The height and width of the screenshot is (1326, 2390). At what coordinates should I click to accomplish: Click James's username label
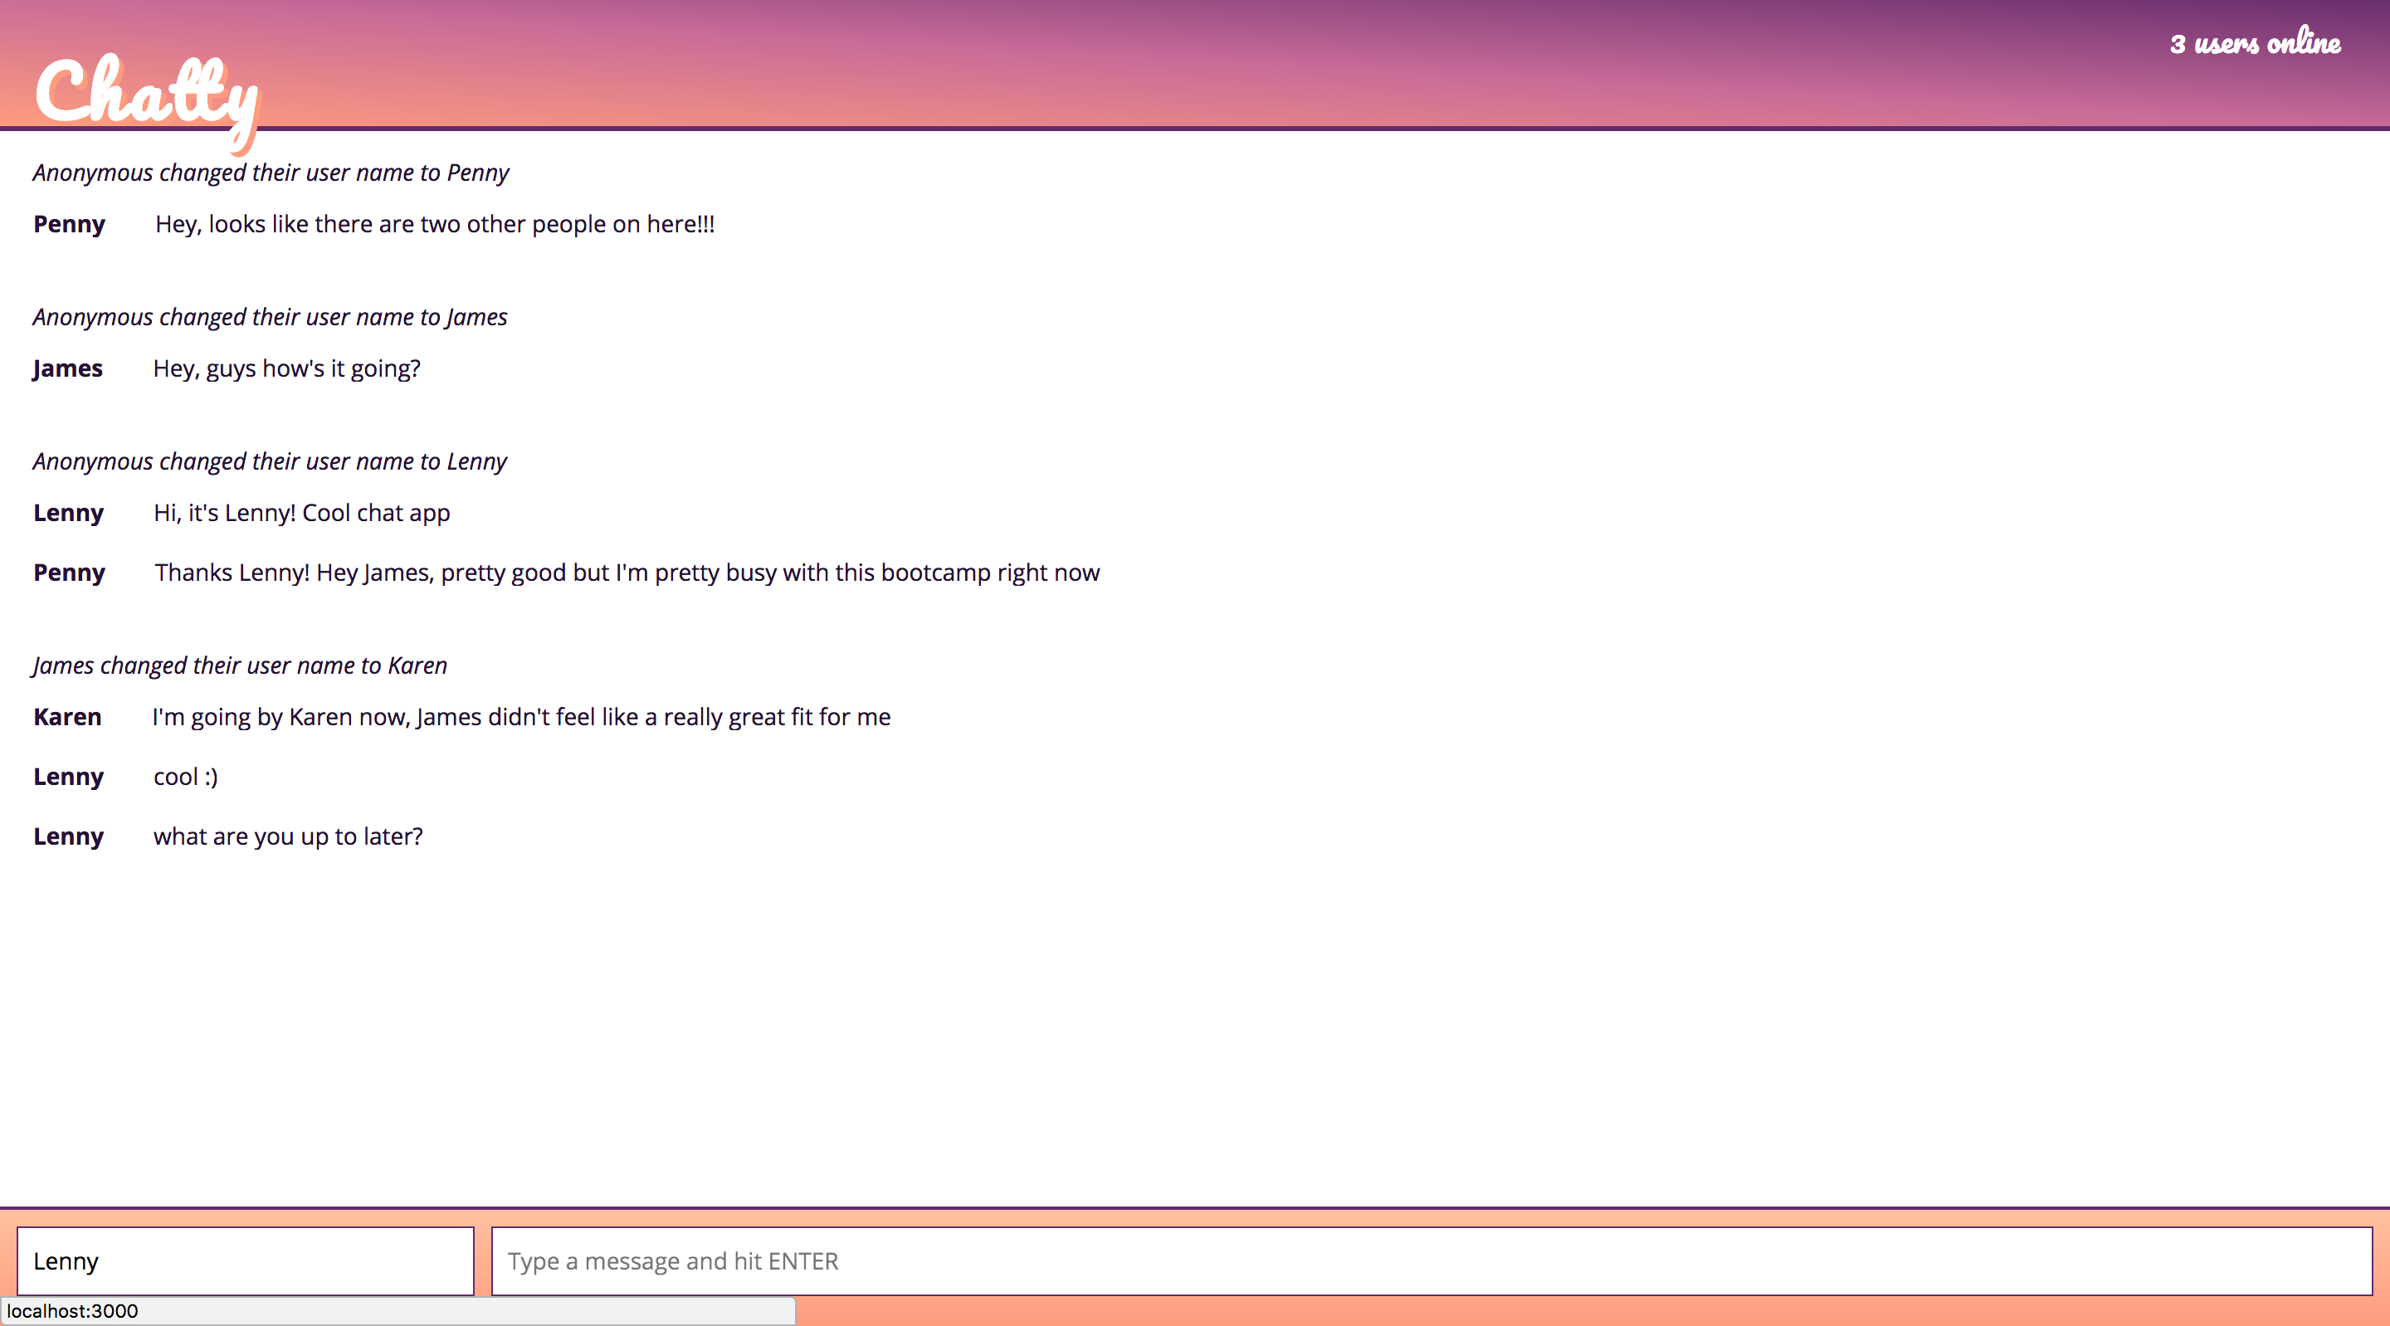click(68, 368)
